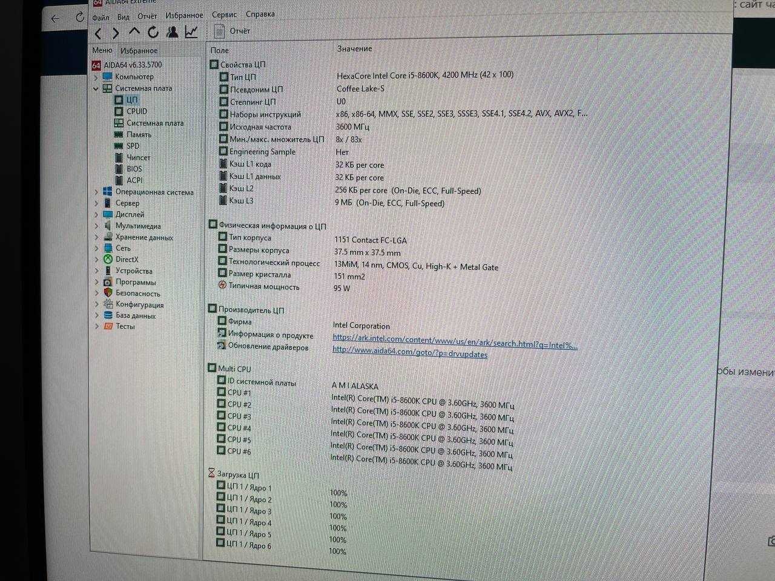Viewport: 775px width, 581px height.
Task: Open the Сервис menu
Action: tap(225, 15)
